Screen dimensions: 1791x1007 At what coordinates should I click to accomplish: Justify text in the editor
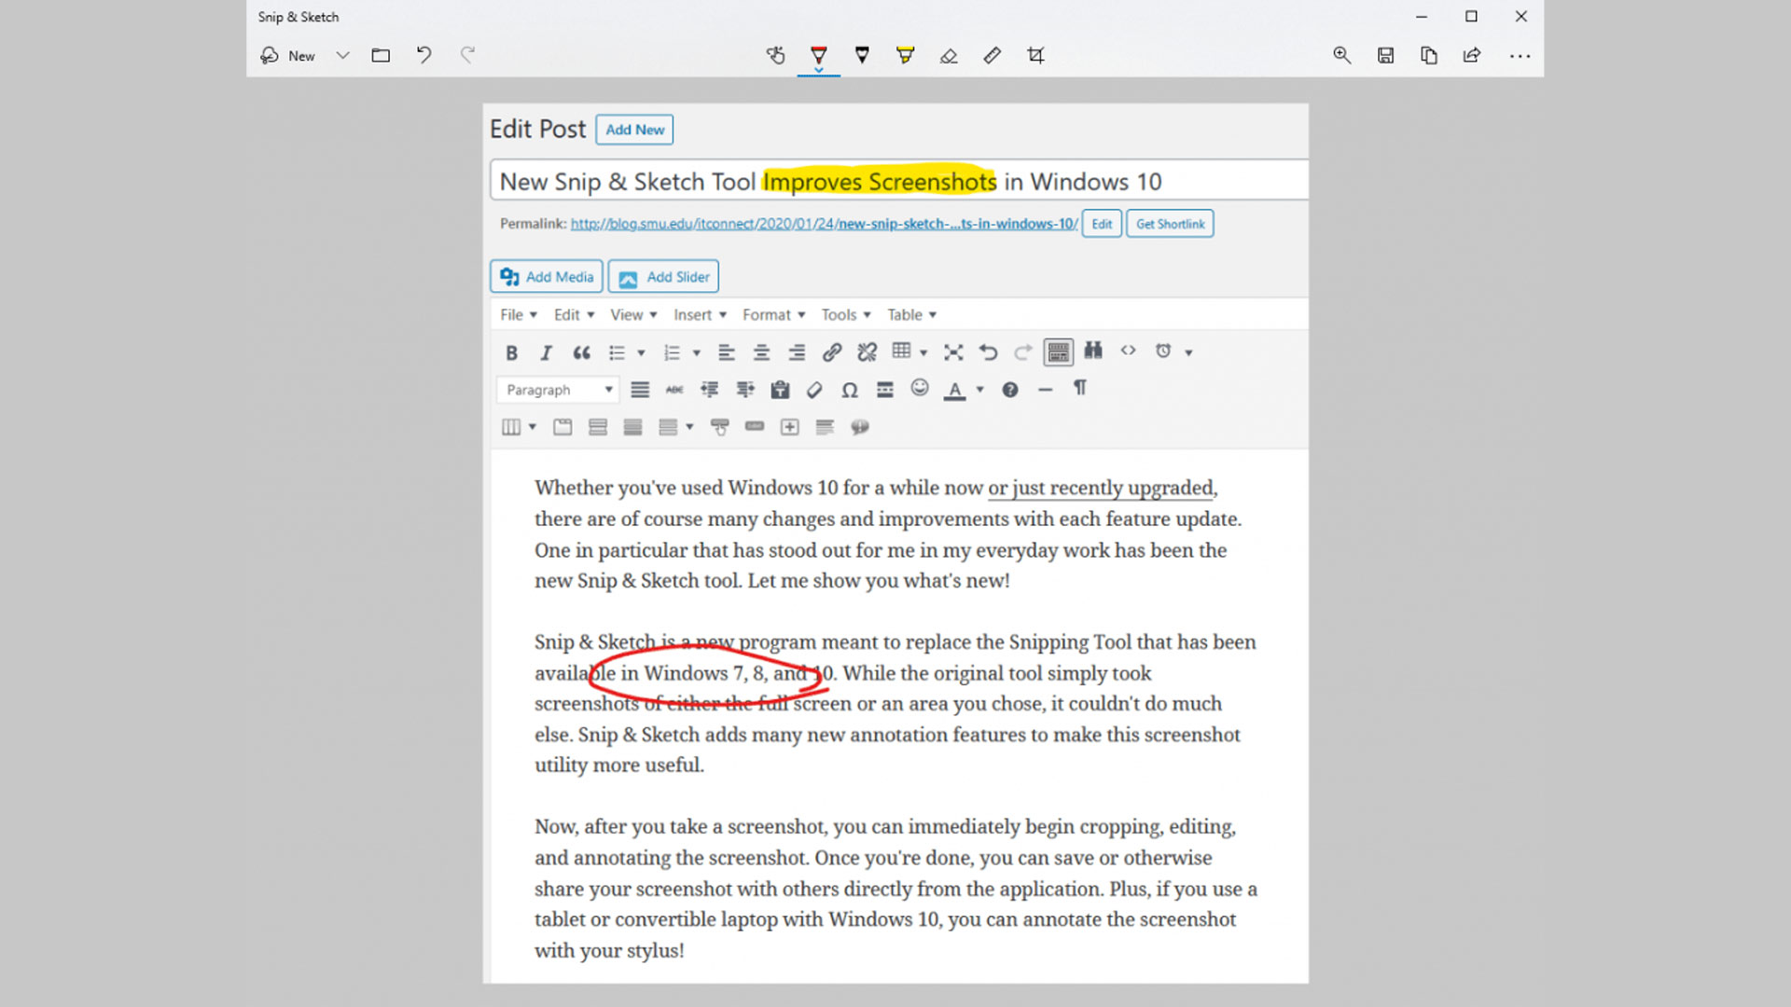pos(640,390)
